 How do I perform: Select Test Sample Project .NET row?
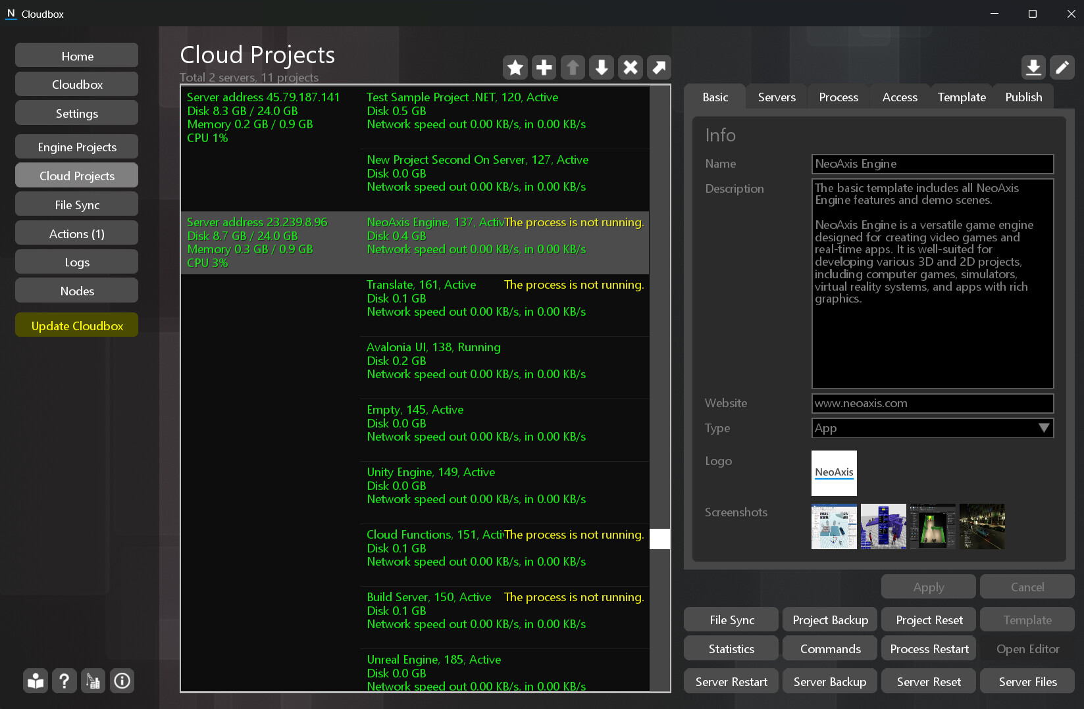[x=505, y=118]
